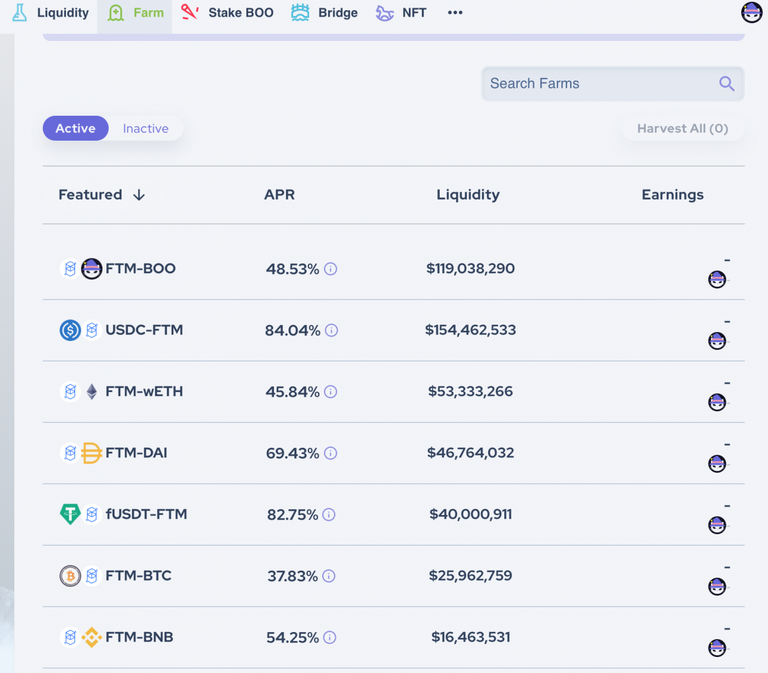Click the $40,000,911 liquidity value
Image resolution: width=768 pixels, height=673 pixels.
[470, 514]
